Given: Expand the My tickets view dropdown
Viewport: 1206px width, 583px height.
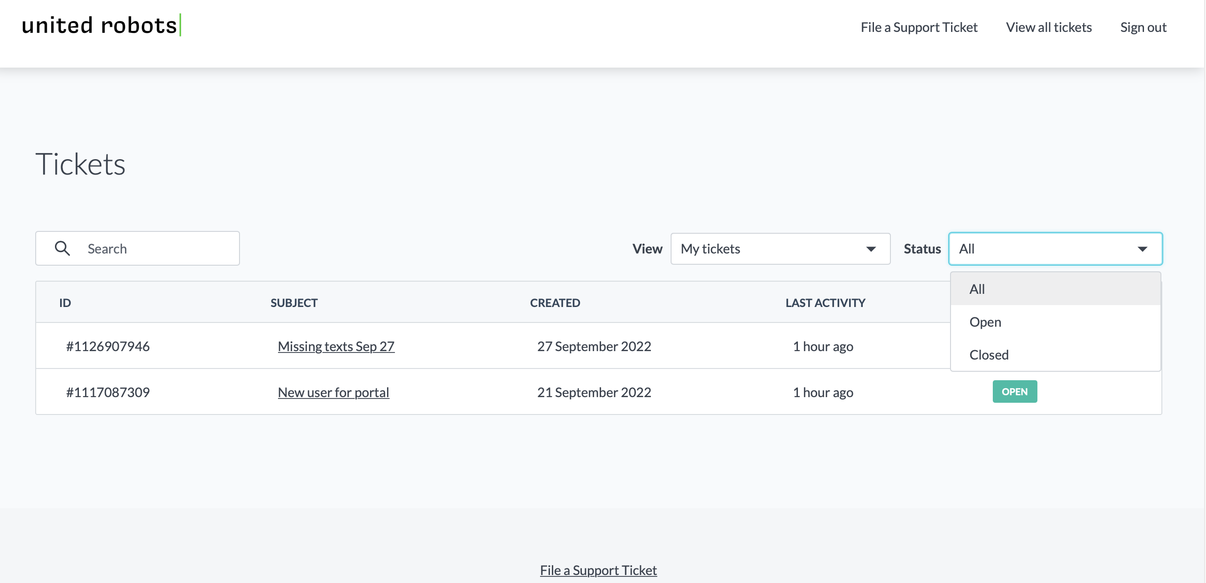Looking at the screenshot, I should tap(780, 249).
